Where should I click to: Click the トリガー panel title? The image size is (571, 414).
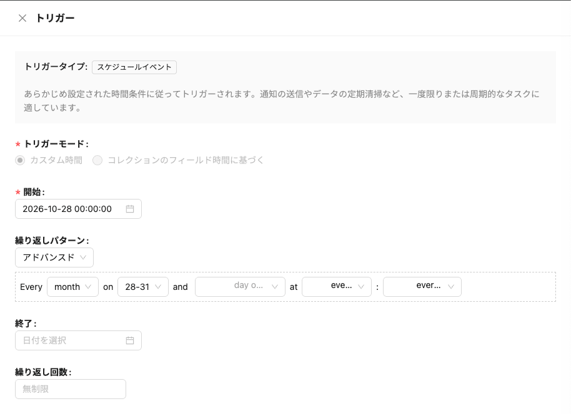tap(55, 18)
